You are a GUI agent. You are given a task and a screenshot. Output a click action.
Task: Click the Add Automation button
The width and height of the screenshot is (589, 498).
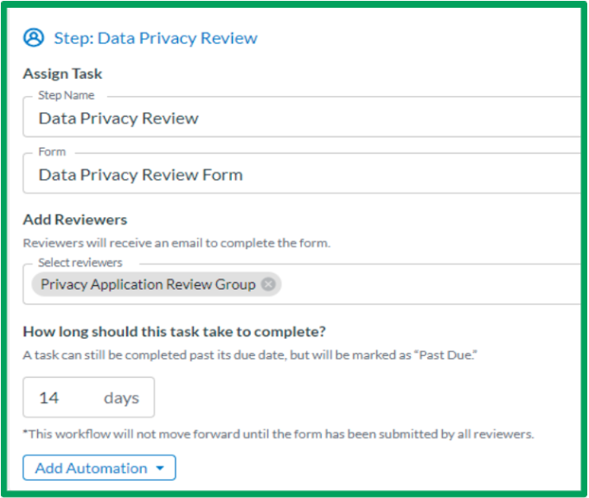(99, 468)
